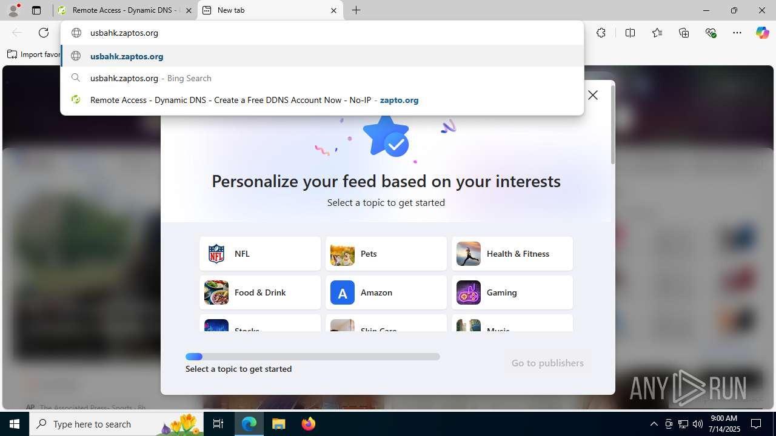Select the usbahk.zaptos.org URL suggestion
The width and height of the screenshot is (776, 436).
(322, 56)
